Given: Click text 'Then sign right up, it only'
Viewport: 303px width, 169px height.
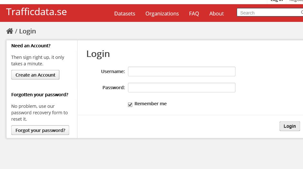Looking at the screenshot, I should [x=38, y=57].
